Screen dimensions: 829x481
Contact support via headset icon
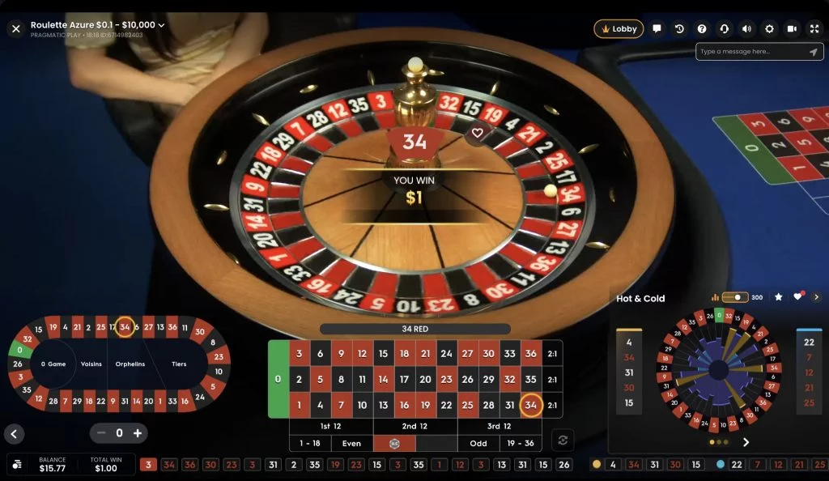[x=725, y=28]
